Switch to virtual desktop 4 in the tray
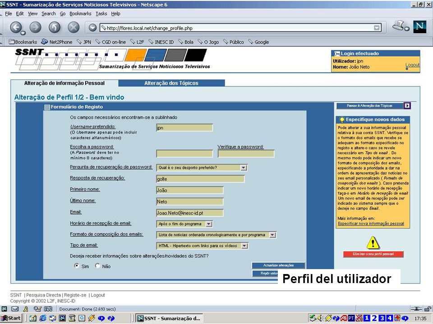This screenshot has width=433, height=324. pyautogui.click(x=389, y=318)
